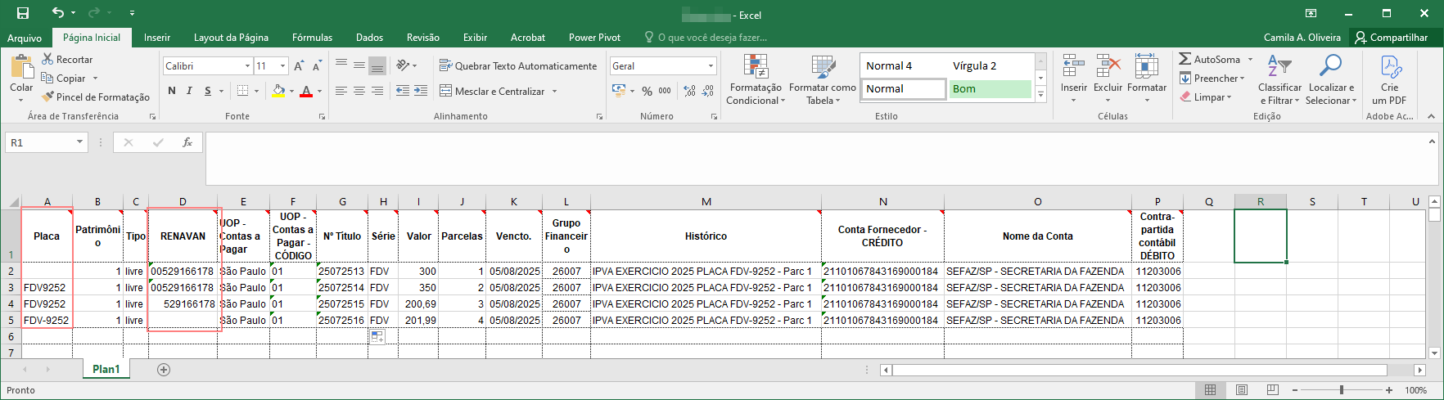This screenshot has height=400, width=1444.
Task: Expand the Name Box dropdown arrow
Action: [79, 142]
